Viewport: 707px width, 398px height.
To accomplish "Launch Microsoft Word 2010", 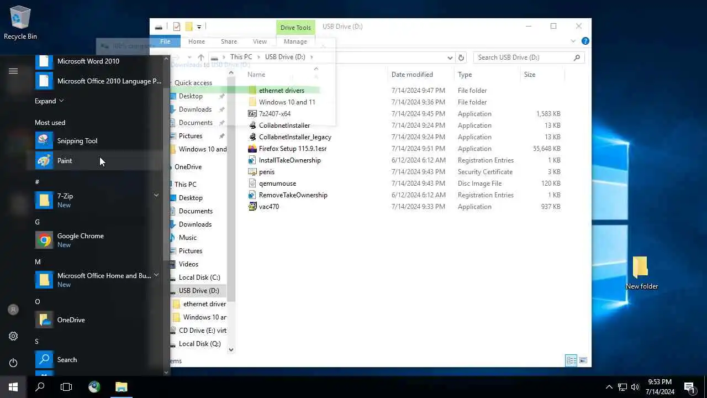I will point(98,61).
